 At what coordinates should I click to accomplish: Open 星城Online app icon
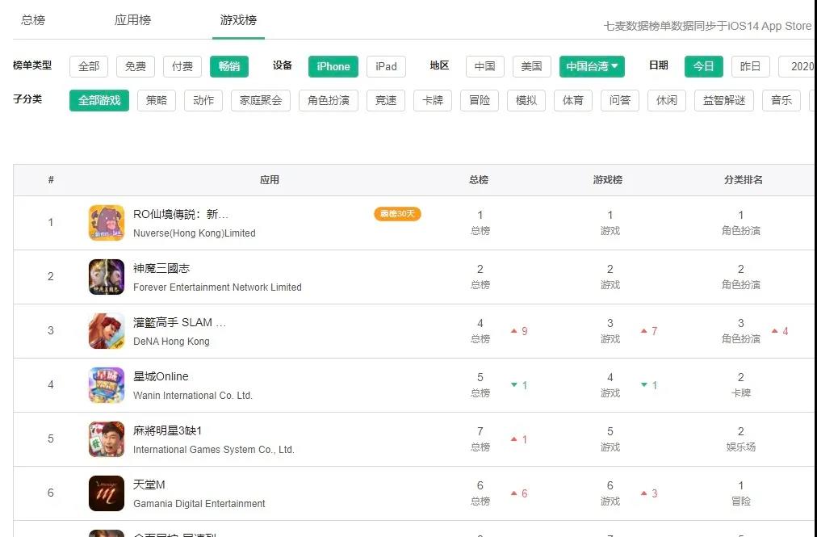[107, 385]
